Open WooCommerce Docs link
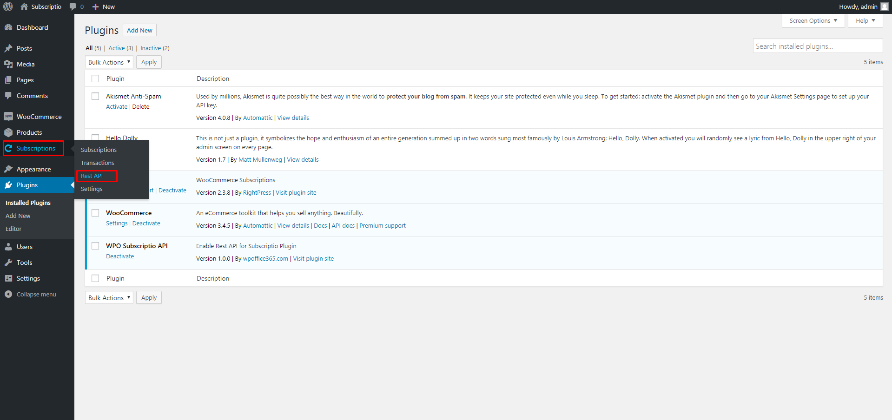Image resolution: width=892 pixels, height=420 pixels. pyautogui.click(x=320, y=226)
